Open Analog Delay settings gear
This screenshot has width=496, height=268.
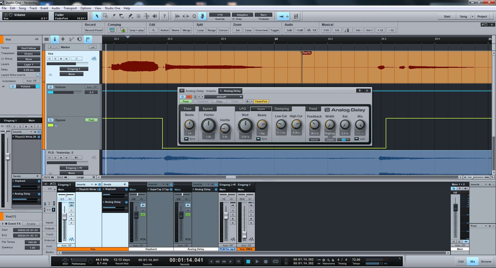[247, 101]
